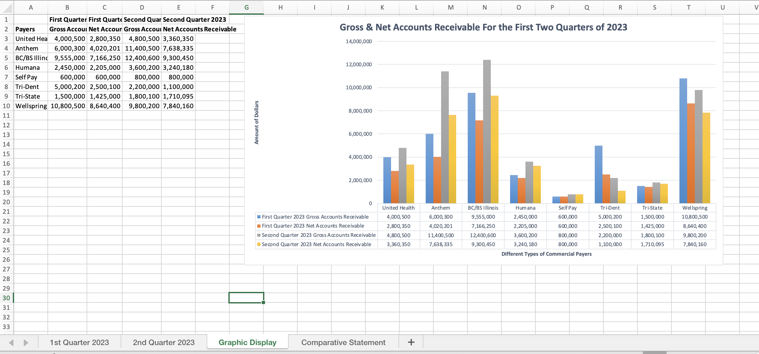Screen dimensions: 759x354
Task: Select all cells via the corner triangle
Action: tap(6, 7)
